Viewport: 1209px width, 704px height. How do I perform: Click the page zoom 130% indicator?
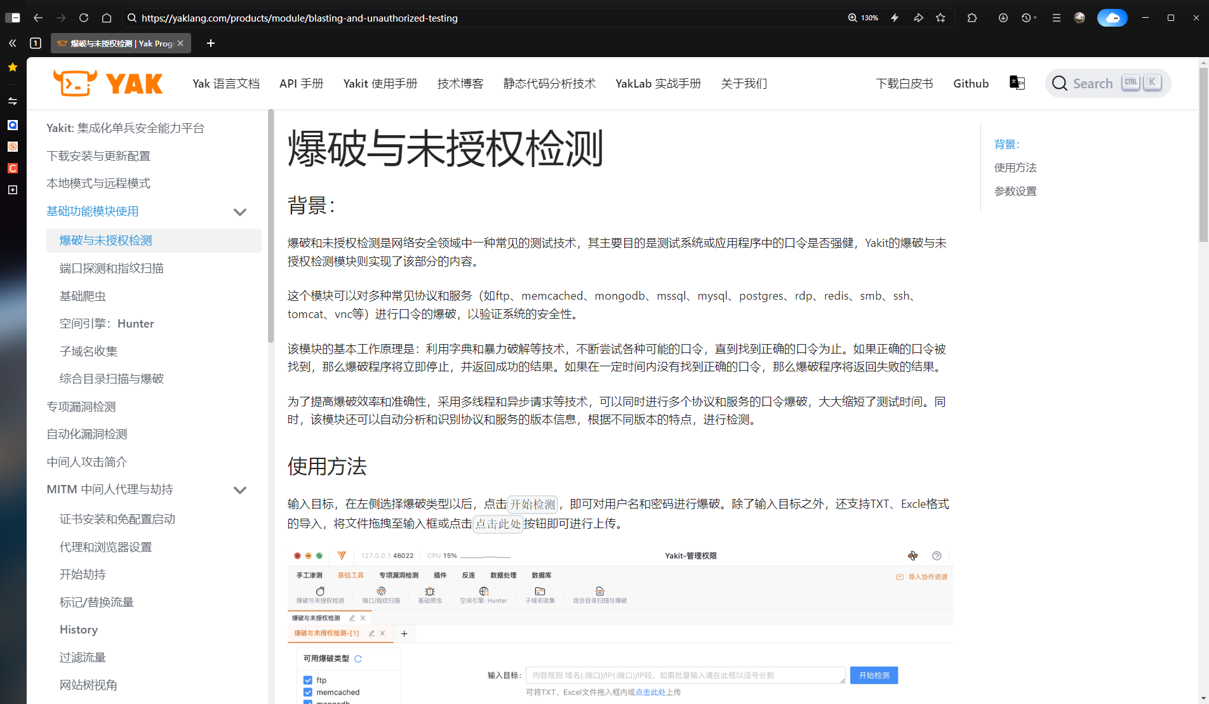click(863, 18)
